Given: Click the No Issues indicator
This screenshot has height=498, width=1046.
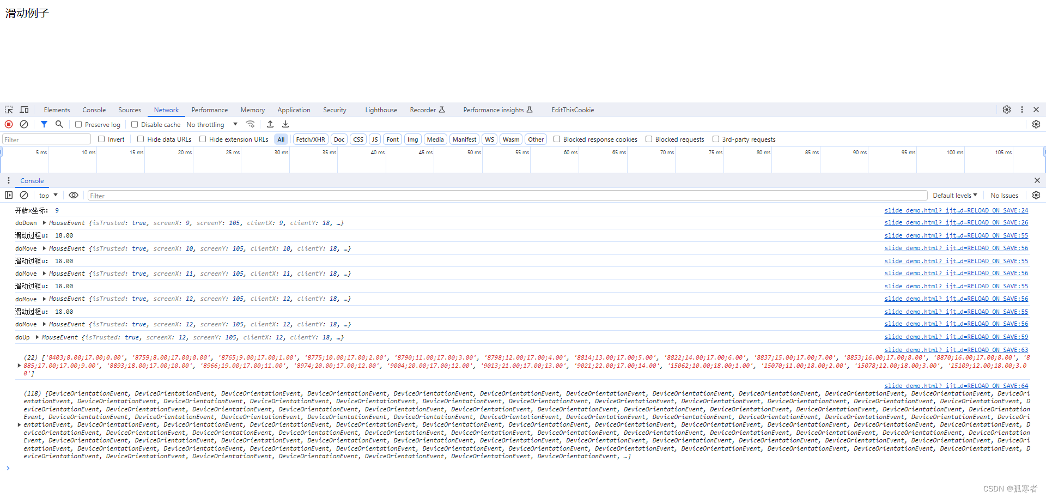Looking at the screenshot, I should click(1004, 195).
